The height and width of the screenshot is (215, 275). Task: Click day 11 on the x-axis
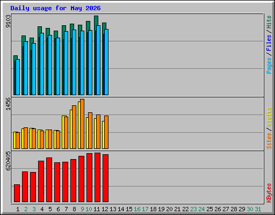click(97, 209)
